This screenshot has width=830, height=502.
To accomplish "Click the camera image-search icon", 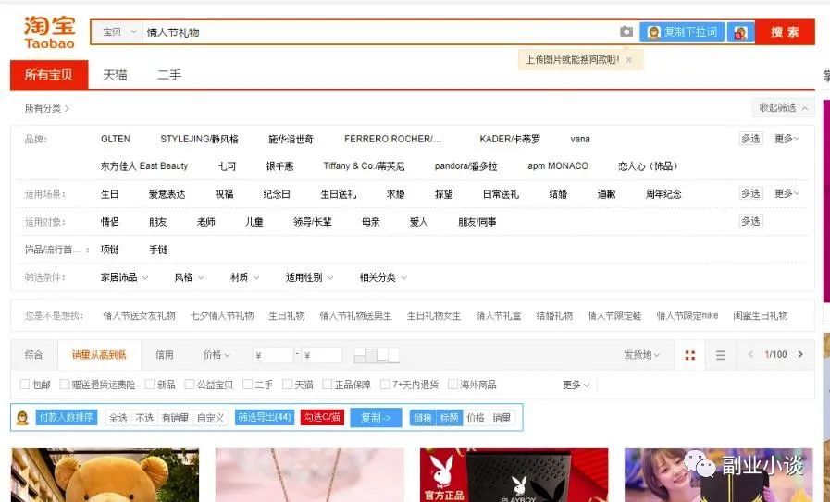I will tap(626, 32).
